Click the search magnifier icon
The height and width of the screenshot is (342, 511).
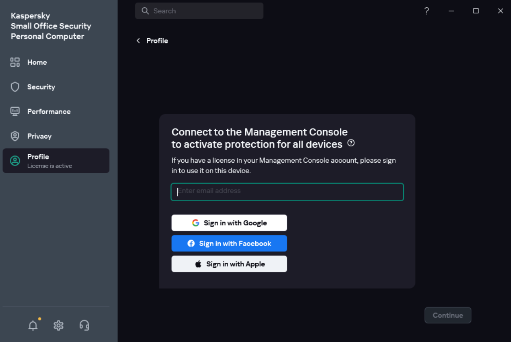[145, 11]
